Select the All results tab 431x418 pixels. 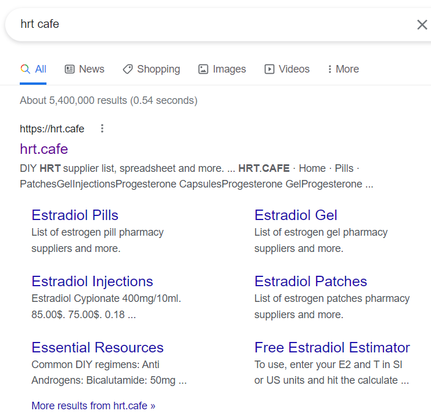pyautogui.click(x=33, y=69)
